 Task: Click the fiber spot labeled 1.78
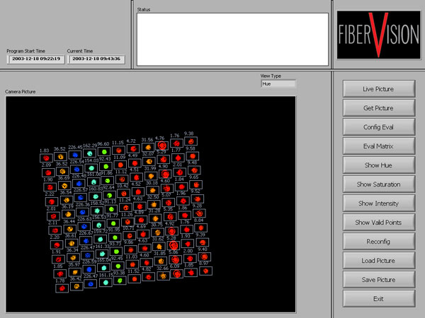click(61, 288)
